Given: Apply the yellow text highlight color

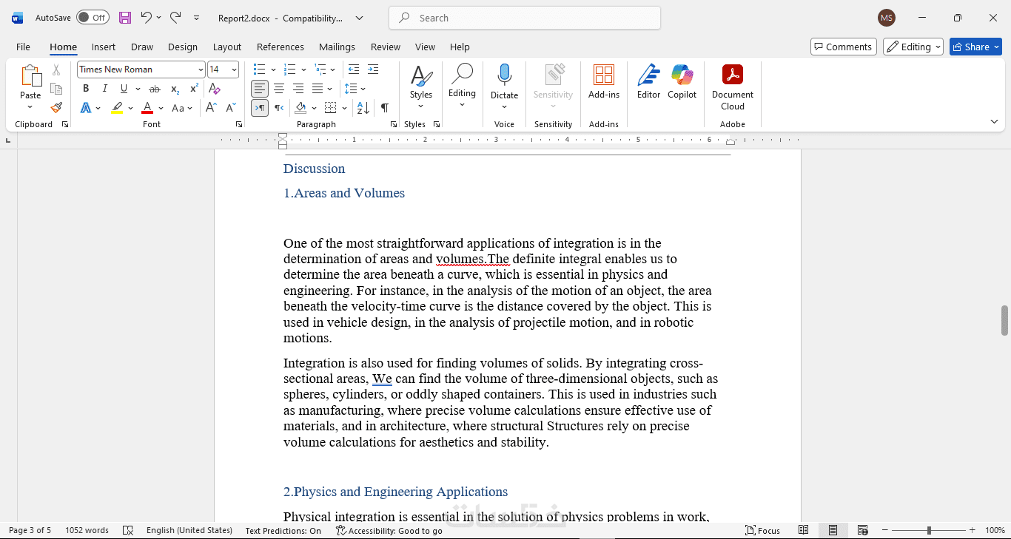Looking at the screenshot, I should (117, 108).
